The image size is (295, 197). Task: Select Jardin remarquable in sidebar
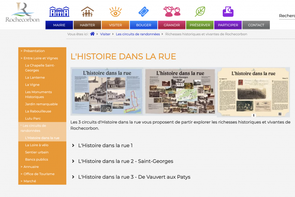click(x=41, y=104)
